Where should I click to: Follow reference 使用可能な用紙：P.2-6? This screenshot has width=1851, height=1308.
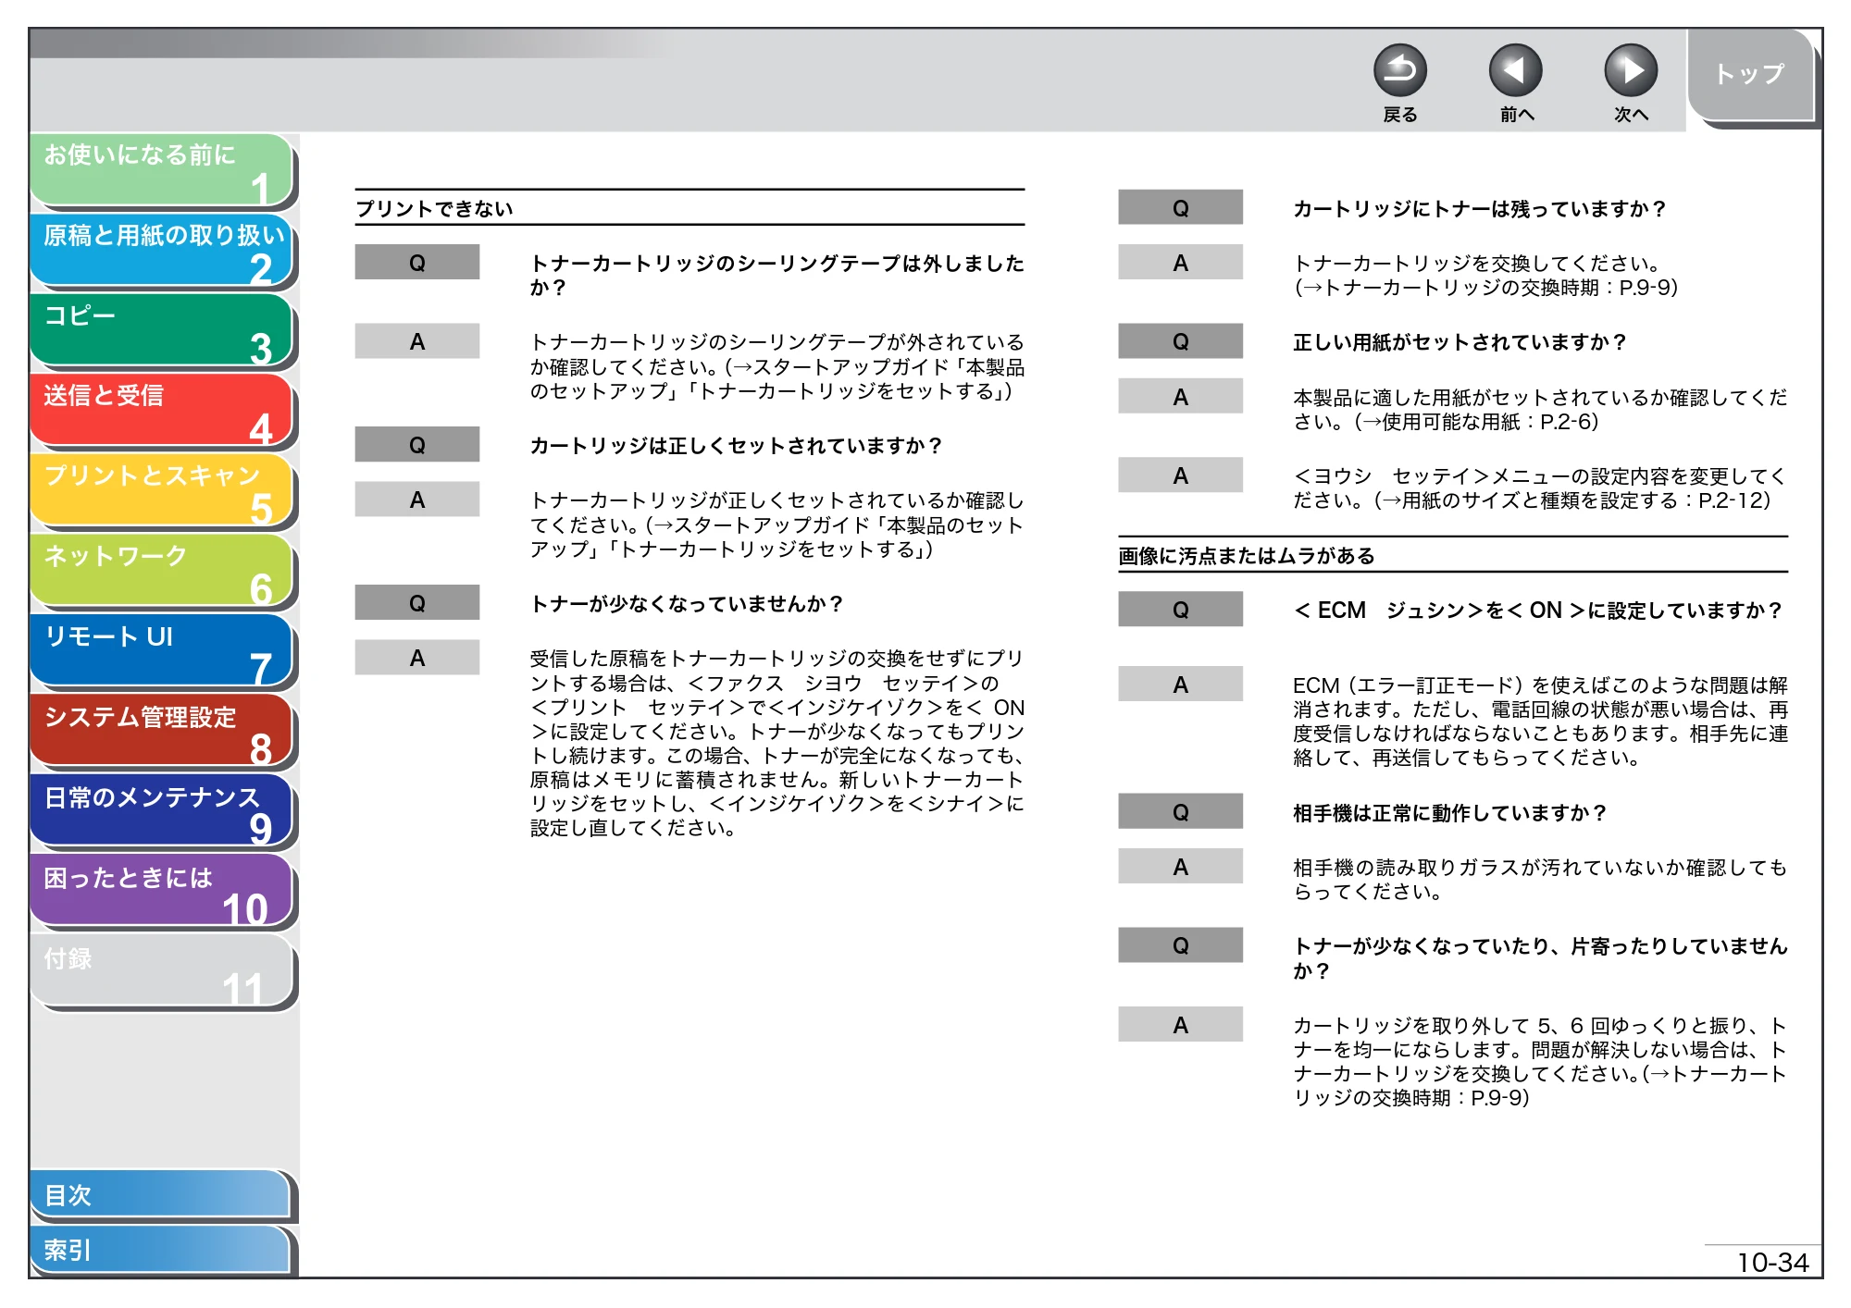click(1485, 422)
